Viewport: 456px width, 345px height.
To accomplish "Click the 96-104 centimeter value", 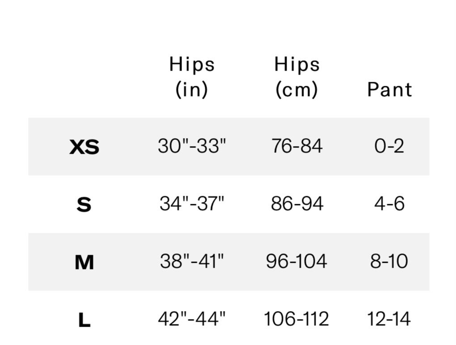I will coord(297,261).
